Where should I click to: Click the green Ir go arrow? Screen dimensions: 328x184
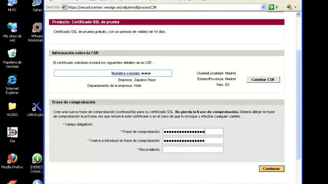click(x=271, y=7)
